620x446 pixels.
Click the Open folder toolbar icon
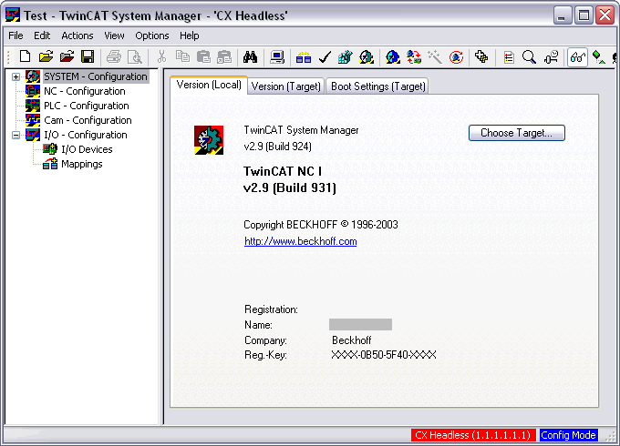tap(46, 56)
